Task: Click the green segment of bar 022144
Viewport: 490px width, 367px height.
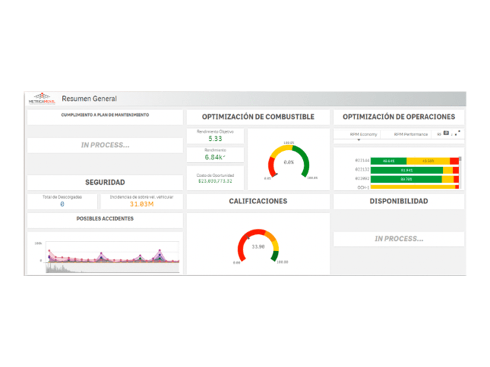Action: pos(389,161)
